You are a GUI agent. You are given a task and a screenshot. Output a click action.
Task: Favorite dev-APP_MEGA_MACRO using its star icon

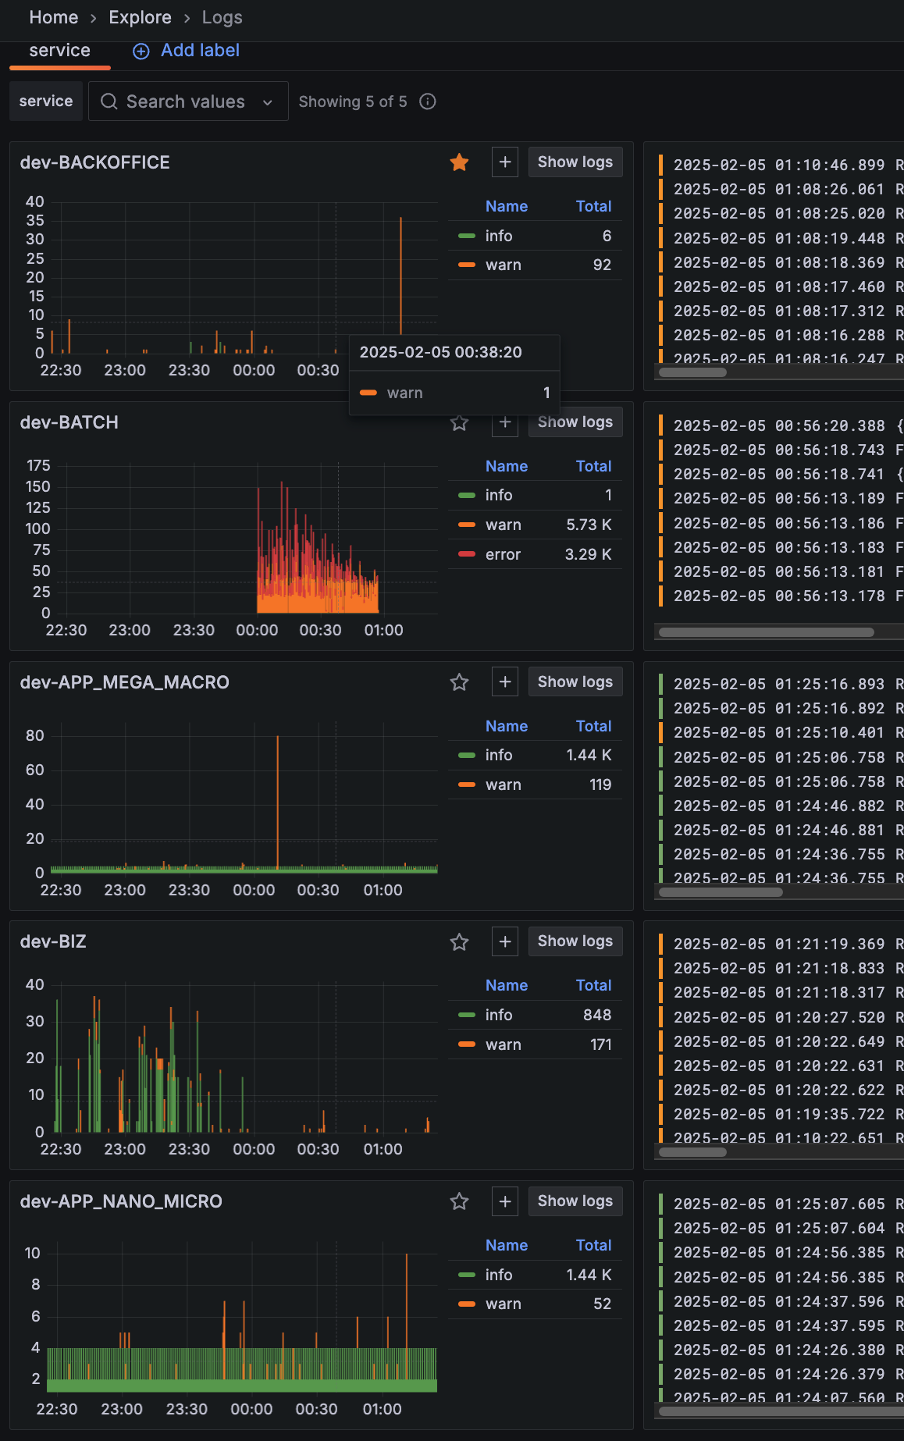[x=459, y=682]
